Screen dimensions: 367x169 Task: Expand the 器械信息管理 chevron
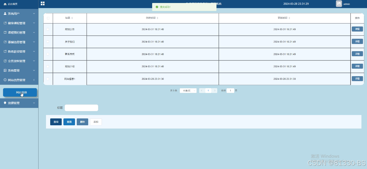tap(34, 42)
